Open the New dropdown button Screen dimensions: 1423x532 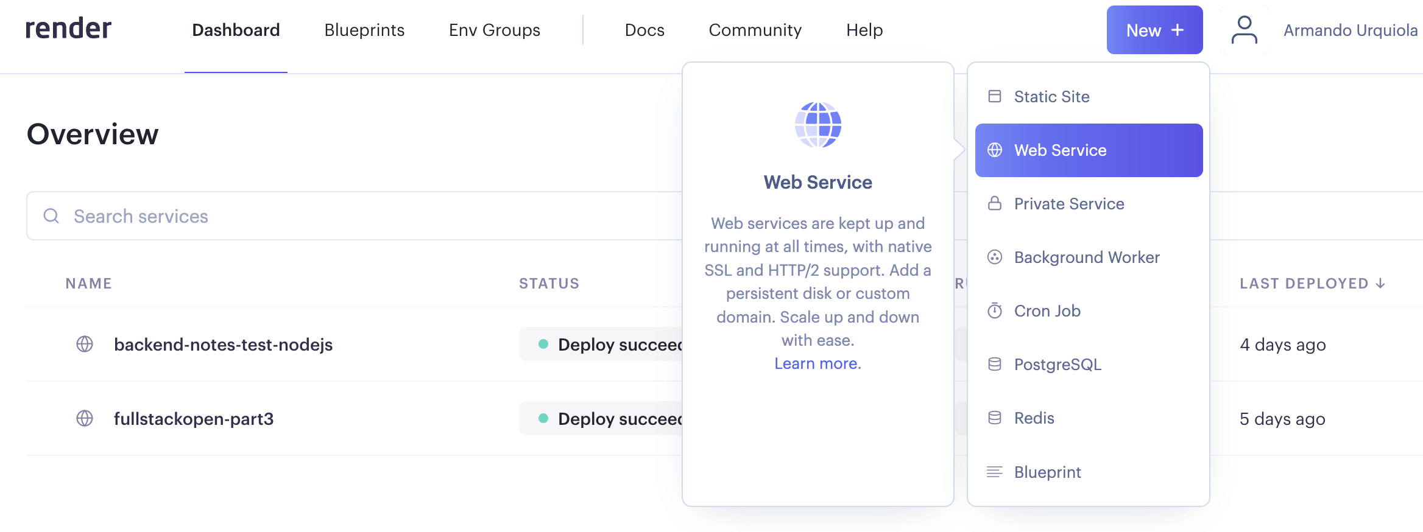[1154, 30]
